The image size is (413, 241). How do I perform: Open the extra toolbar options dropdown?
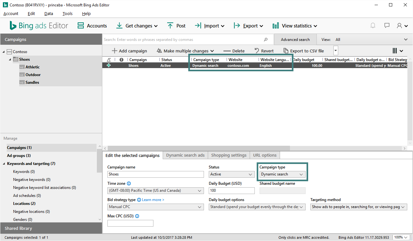(x=336, y=51)
